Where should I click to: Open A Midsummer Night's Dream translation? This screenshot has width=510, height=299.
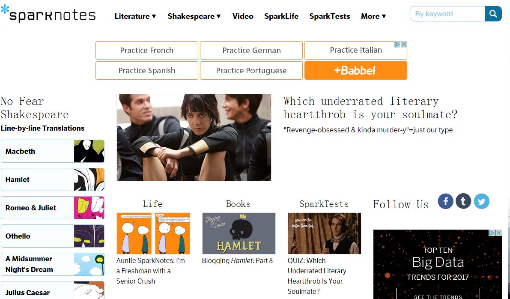pyautogui.click(x=53, y=264)
